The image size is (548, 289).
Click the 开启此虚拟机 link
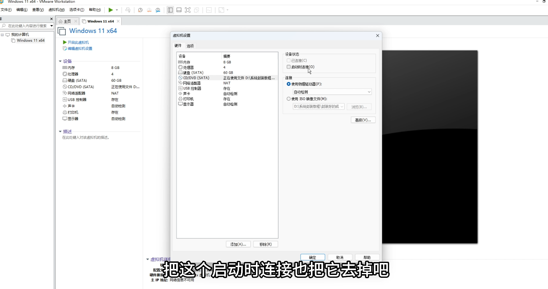coord(78,42)
